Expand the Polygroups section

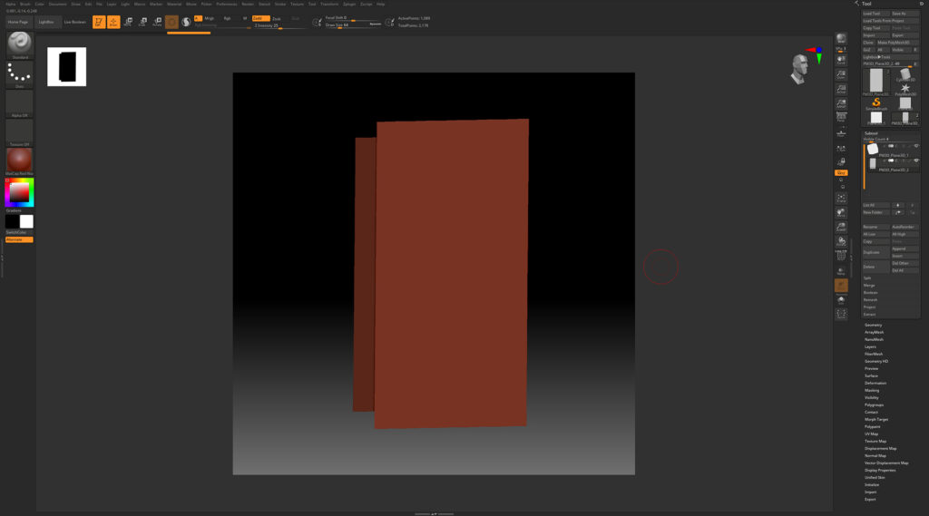point(874,405)
